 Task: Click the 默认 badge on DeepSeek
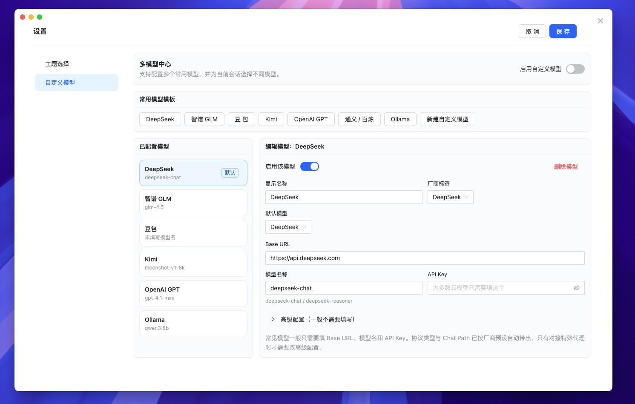[230, 173]
